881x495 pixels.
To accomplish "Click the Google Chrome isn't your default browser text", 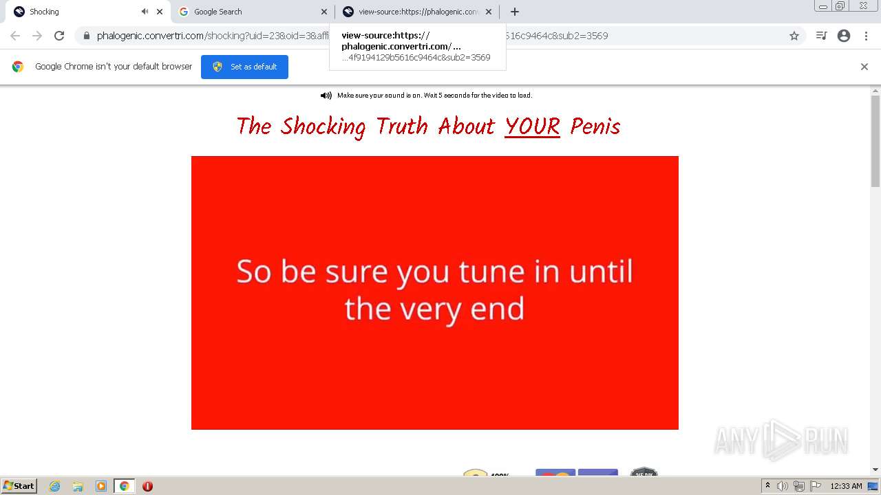I will coord(114,67).
